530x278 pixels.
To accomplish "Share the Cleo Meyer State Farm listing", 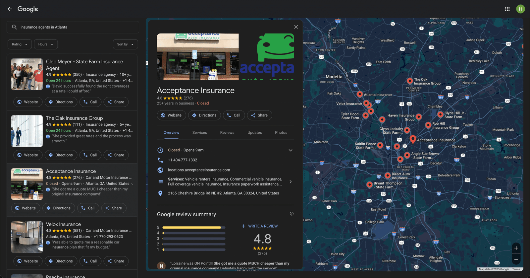I will click(116, 102).
